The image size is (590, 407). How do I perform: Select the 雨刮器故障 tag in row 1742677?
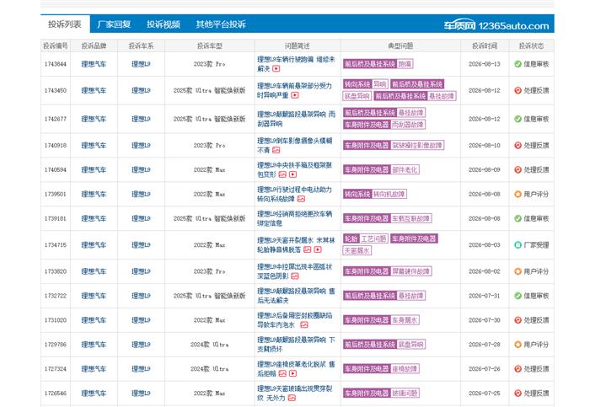408,125
